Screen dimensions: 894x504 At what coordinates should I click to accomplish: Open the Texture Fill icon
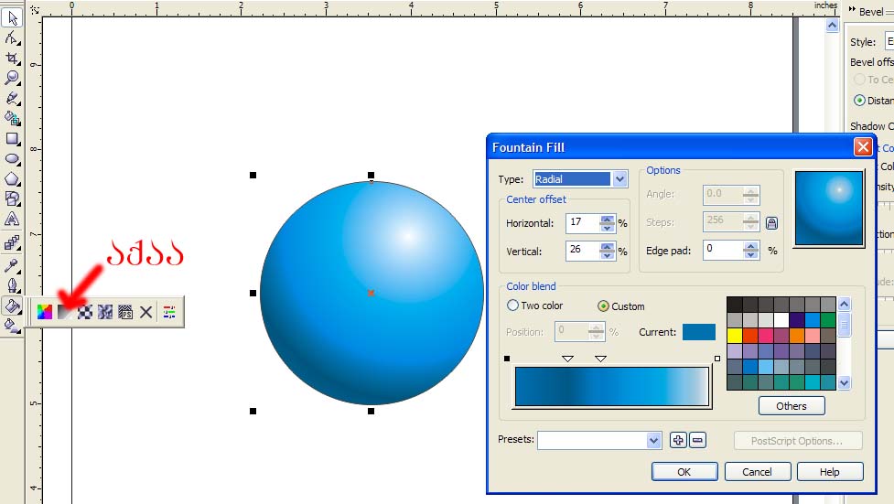pyautogui.click(x=105, y=312)
